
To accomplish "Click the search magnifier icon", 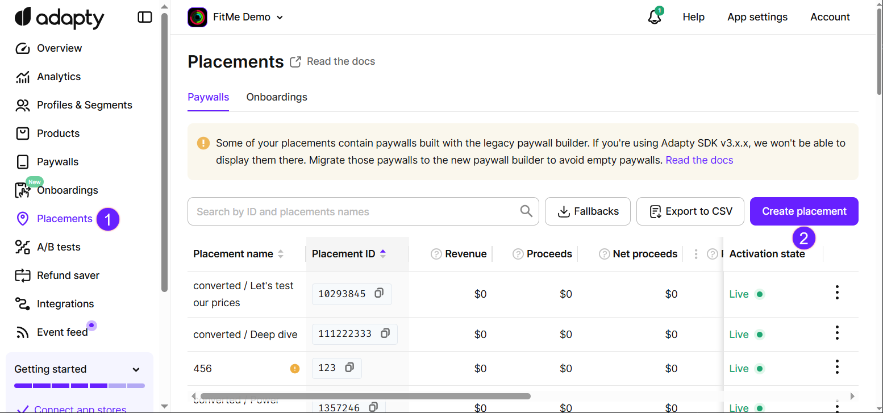I will tap(526, 211).
